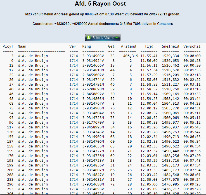Select ring 2-8458995M
206x195 pixels.
coord(93,127)
